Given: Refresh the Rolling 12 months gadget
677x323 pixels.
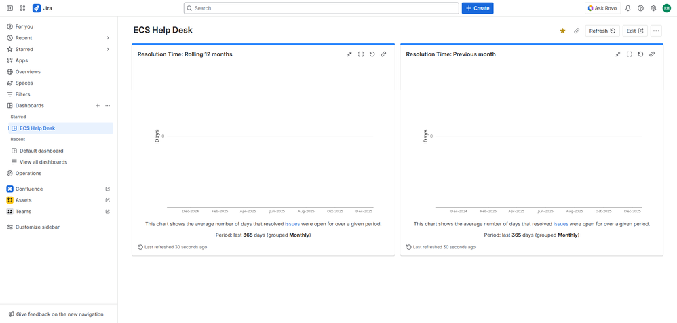Looking at the screenshot, I should [372, 54].
